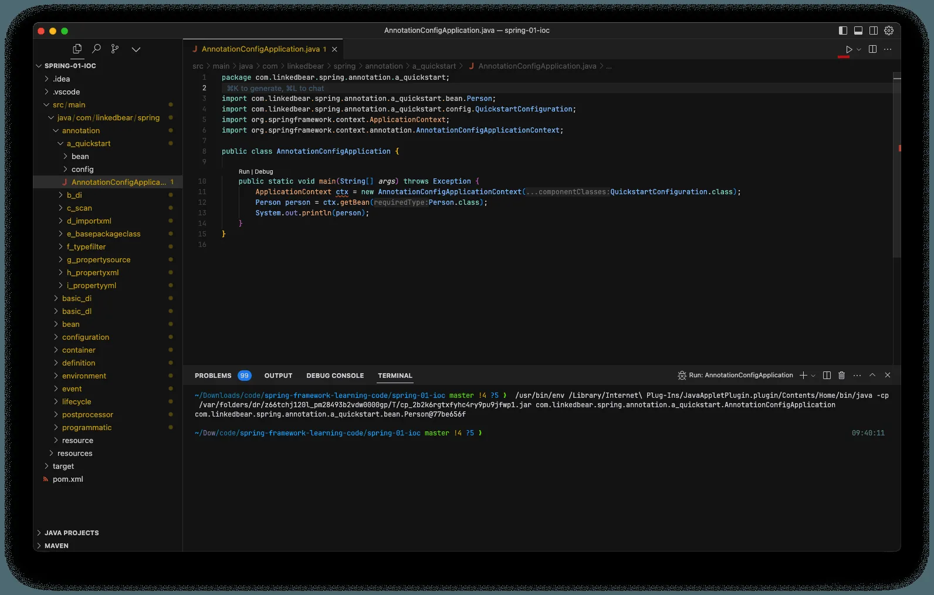Open the Explorer view icon
Image resolution: width=934 pixels, height=595 pixels.
pyautogui.click(x=77, y=49)
